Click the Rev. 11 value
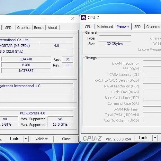161x161 pixels. 68,65
